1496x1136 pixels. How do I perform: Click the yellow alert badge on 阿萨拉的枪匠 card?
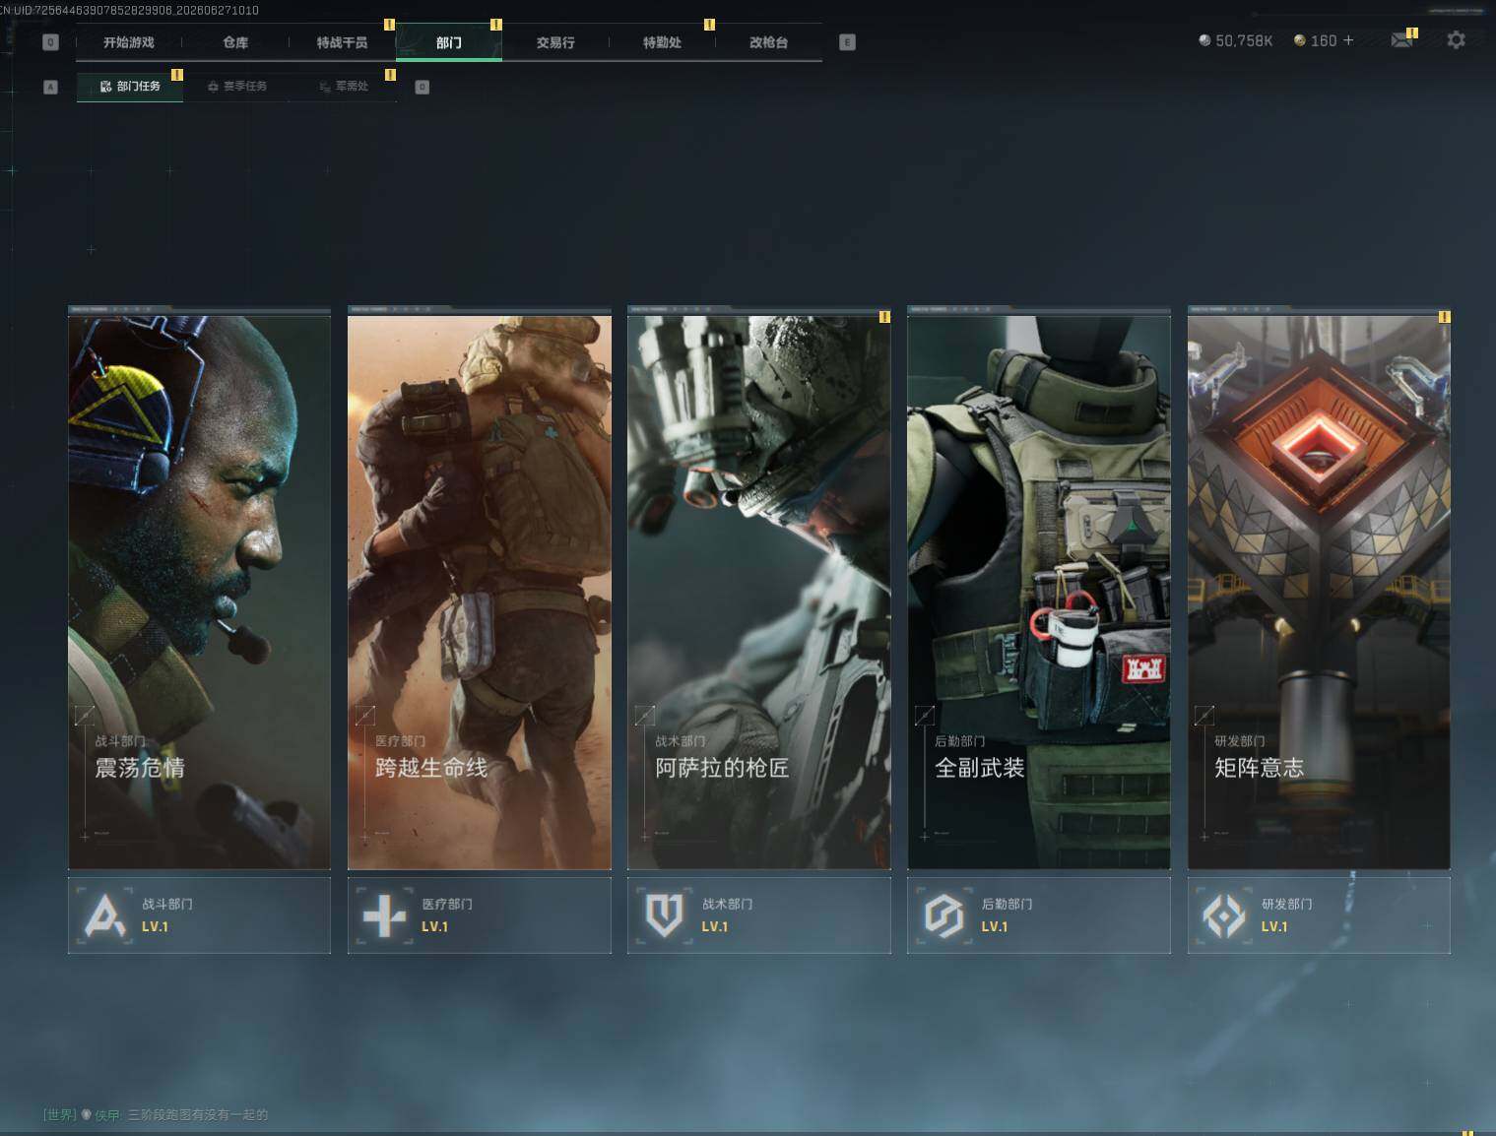[884, 317]
